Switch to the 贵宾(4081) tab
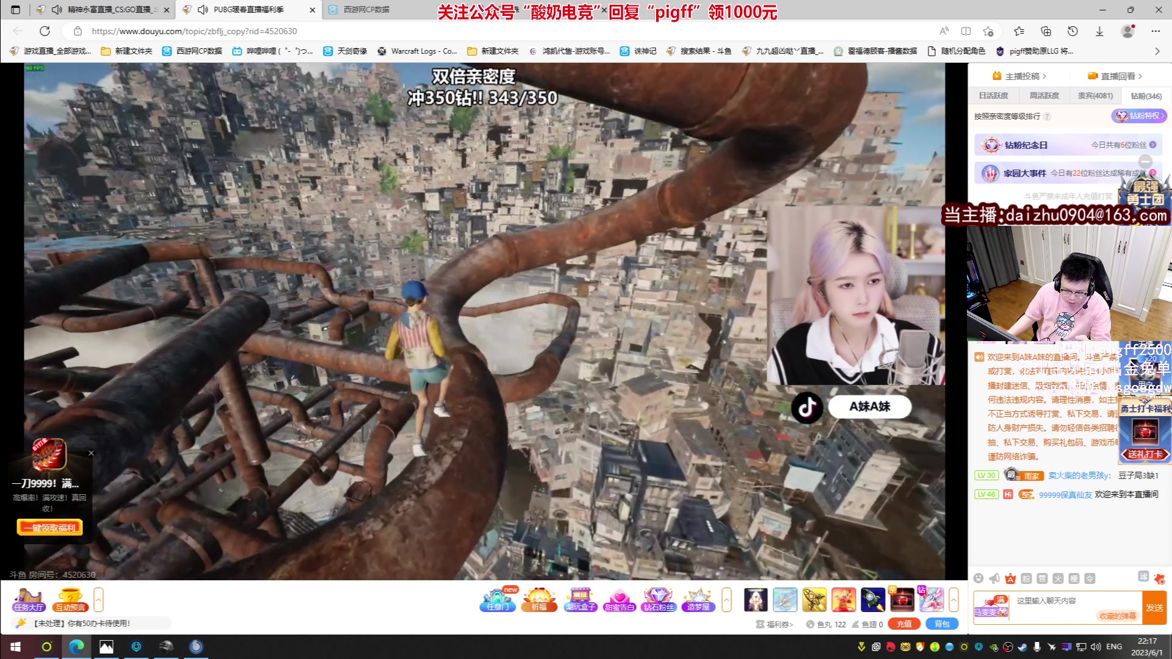 pyautogui.click(x=1095, y=96)
